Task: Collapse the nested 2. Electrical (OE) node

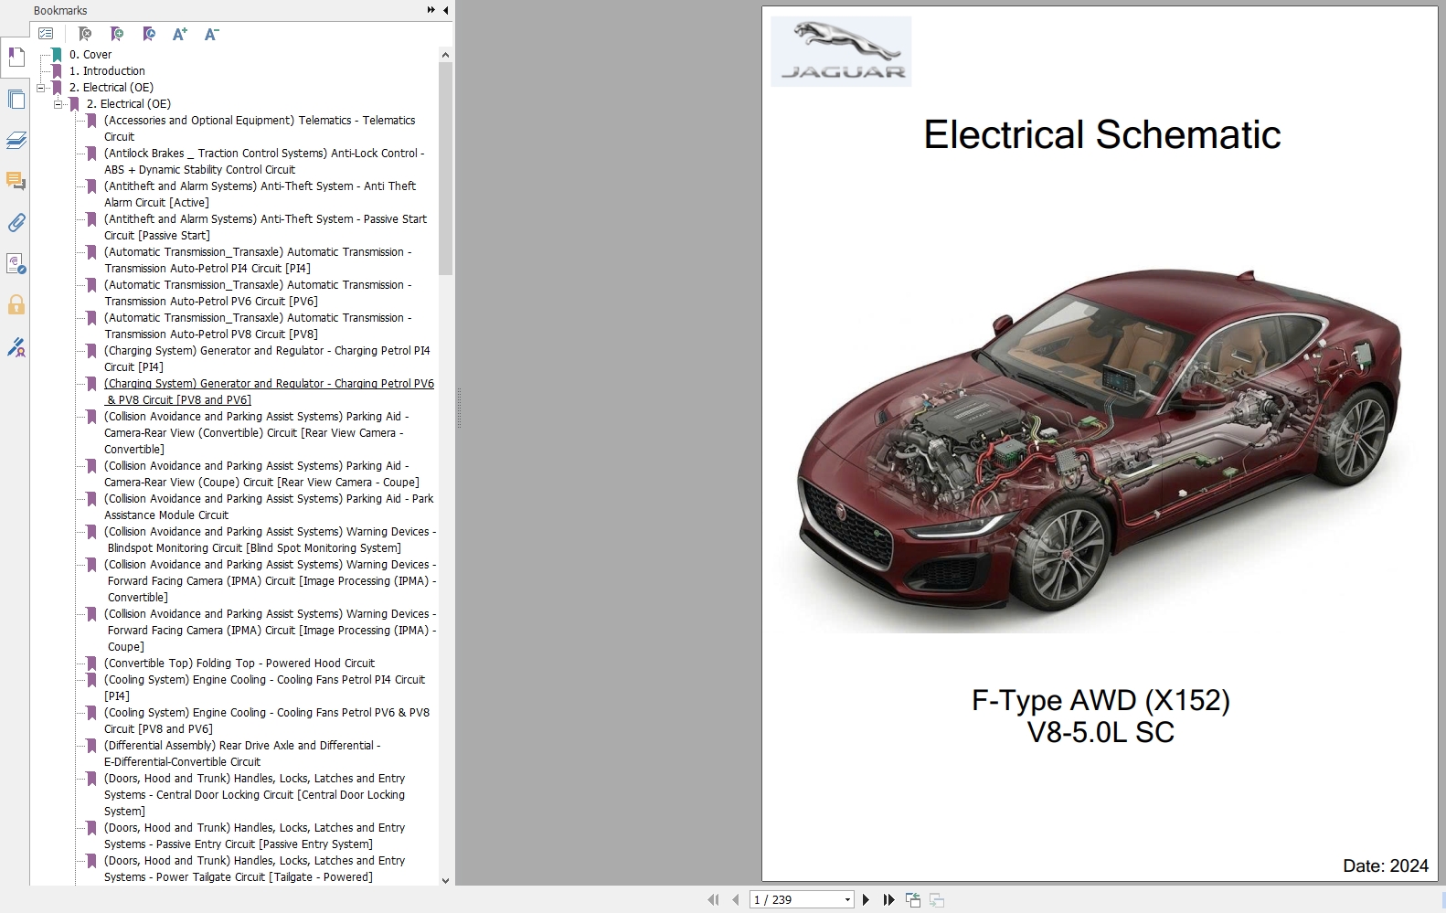Action: 58,104
